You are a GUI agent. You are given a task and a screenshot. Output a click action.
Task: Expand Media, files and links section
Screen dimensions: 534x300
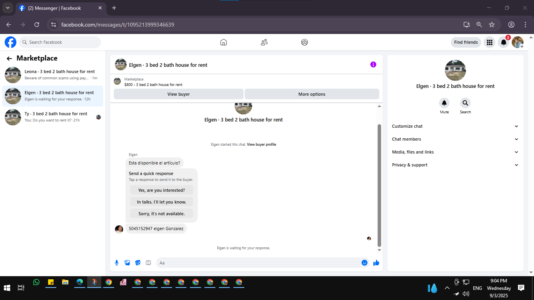pyautogui.click(x=455, y=152)
